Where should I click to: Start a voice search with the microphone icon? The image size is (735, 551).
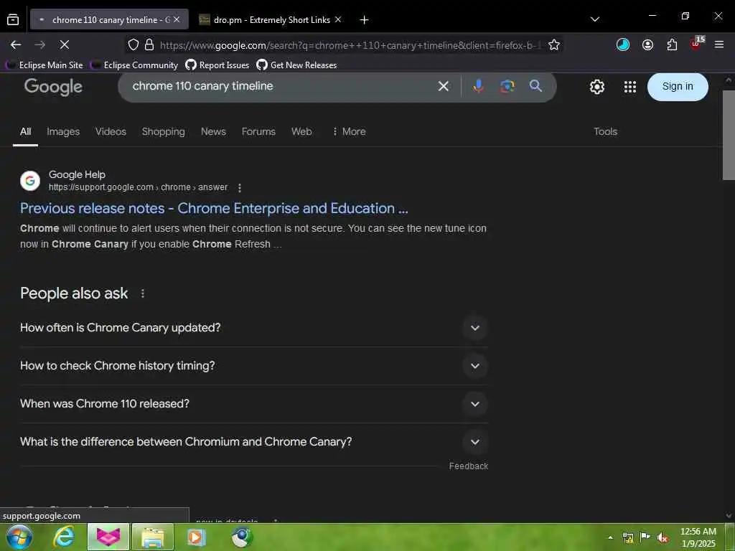pyautogui.click(x=478, y=86)
